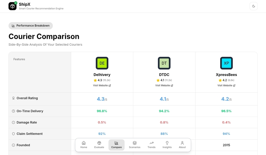Click the 94.2% on-time delivery value
Image resolution: width=266 pixels, height=155 pixels.
pyautogui.click(x=164, y=111)
